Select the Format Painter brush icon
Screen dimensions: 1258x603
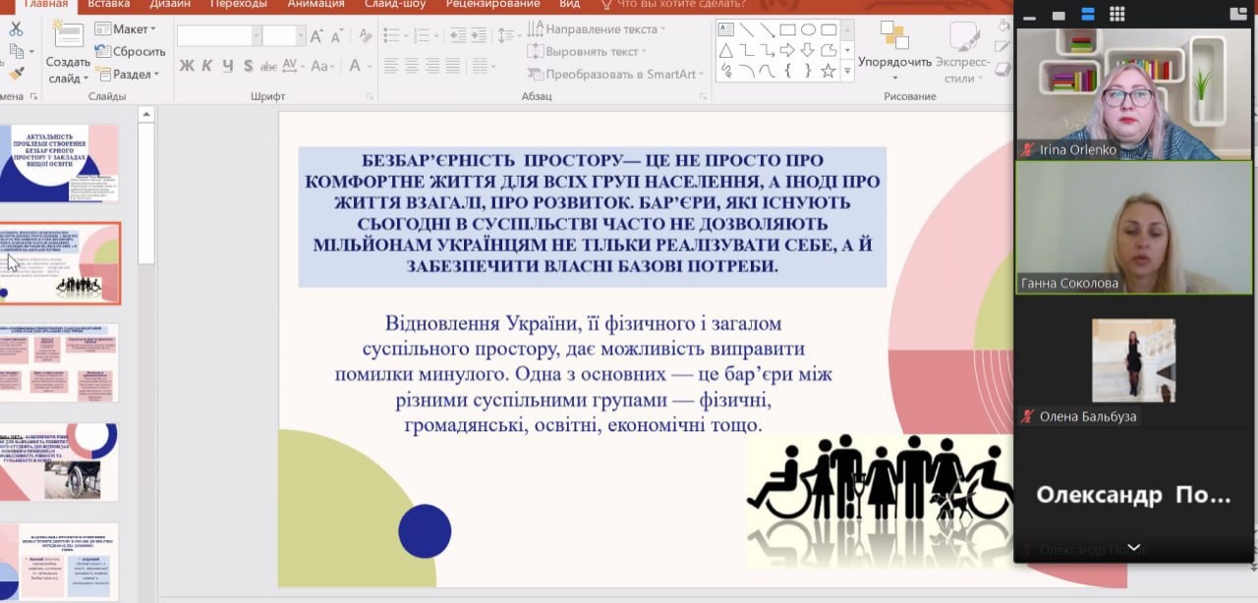[x=16, y=73]
